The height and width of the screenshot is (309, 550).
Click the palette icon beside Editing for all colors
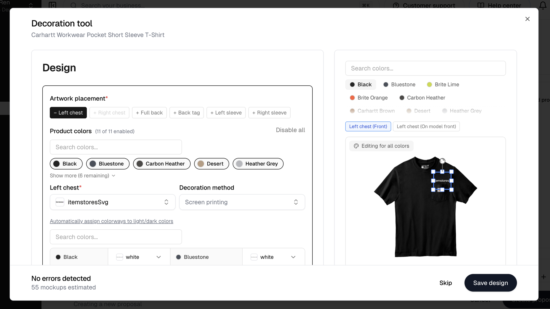[356, 146]
